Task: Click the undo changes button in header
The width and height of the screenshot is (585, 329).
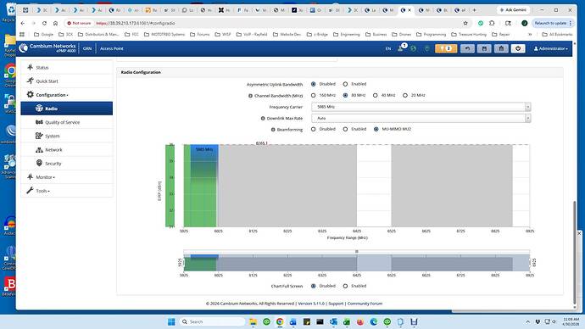Action: click(x=467, y=48)
